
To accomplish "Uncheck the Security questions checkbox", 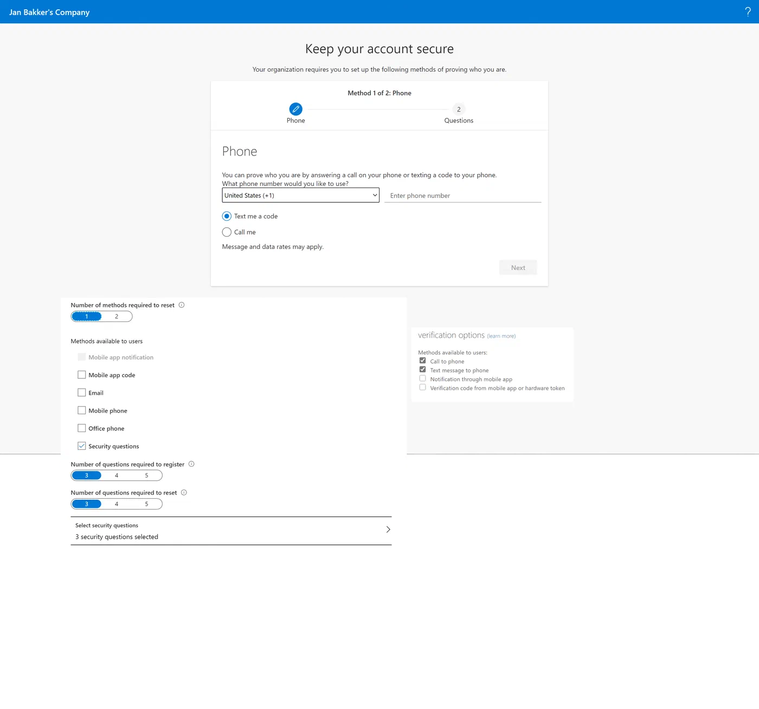I will tap(82, 446).
